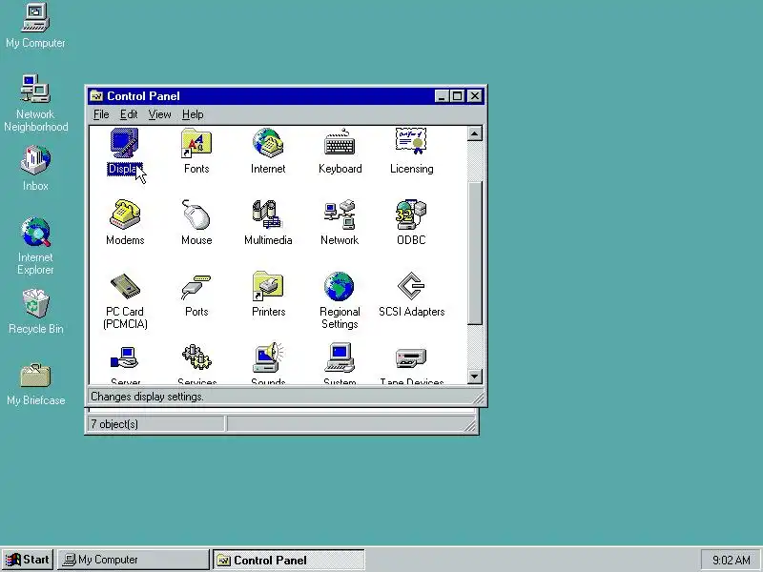Screen dimensions: 763x572
Task: Click the scrollbar down arrow
Action: click(475, 376)
